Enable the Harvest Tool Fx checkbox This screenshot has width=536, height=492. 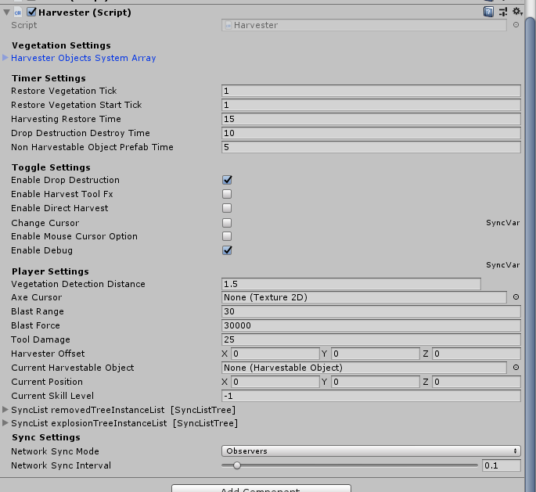tap(227, 194)
